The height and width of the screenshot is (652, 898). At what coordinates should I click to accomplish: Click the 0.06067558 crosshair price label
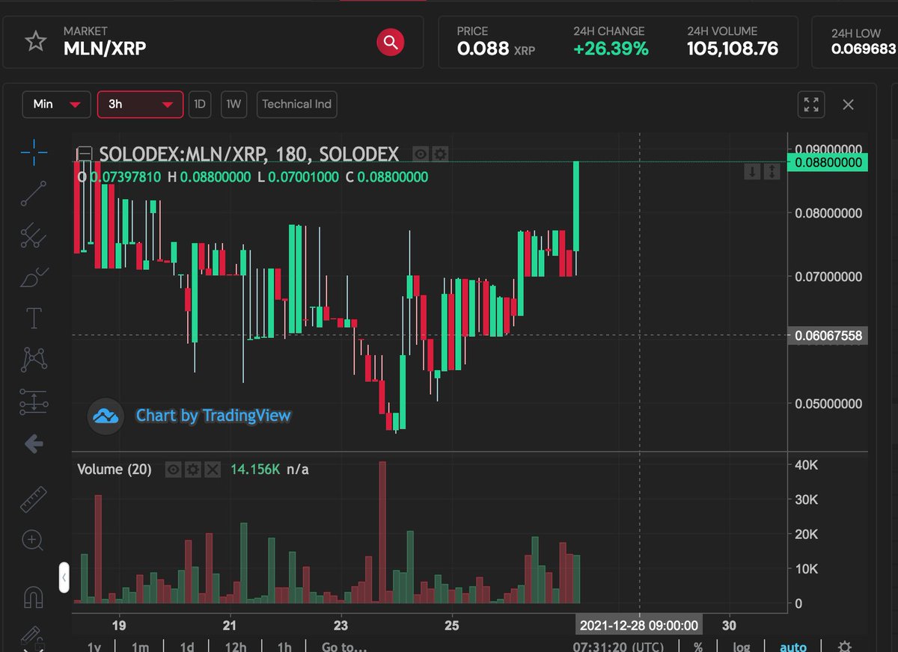[x=828, y=336]
